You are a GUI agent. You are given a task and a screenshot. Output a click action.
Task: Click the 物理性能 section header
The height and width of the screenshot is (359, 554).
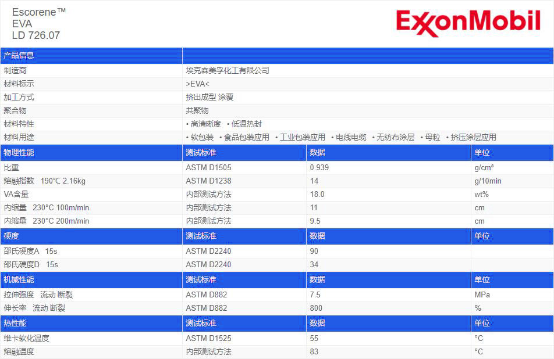click(x=19, y=153)
